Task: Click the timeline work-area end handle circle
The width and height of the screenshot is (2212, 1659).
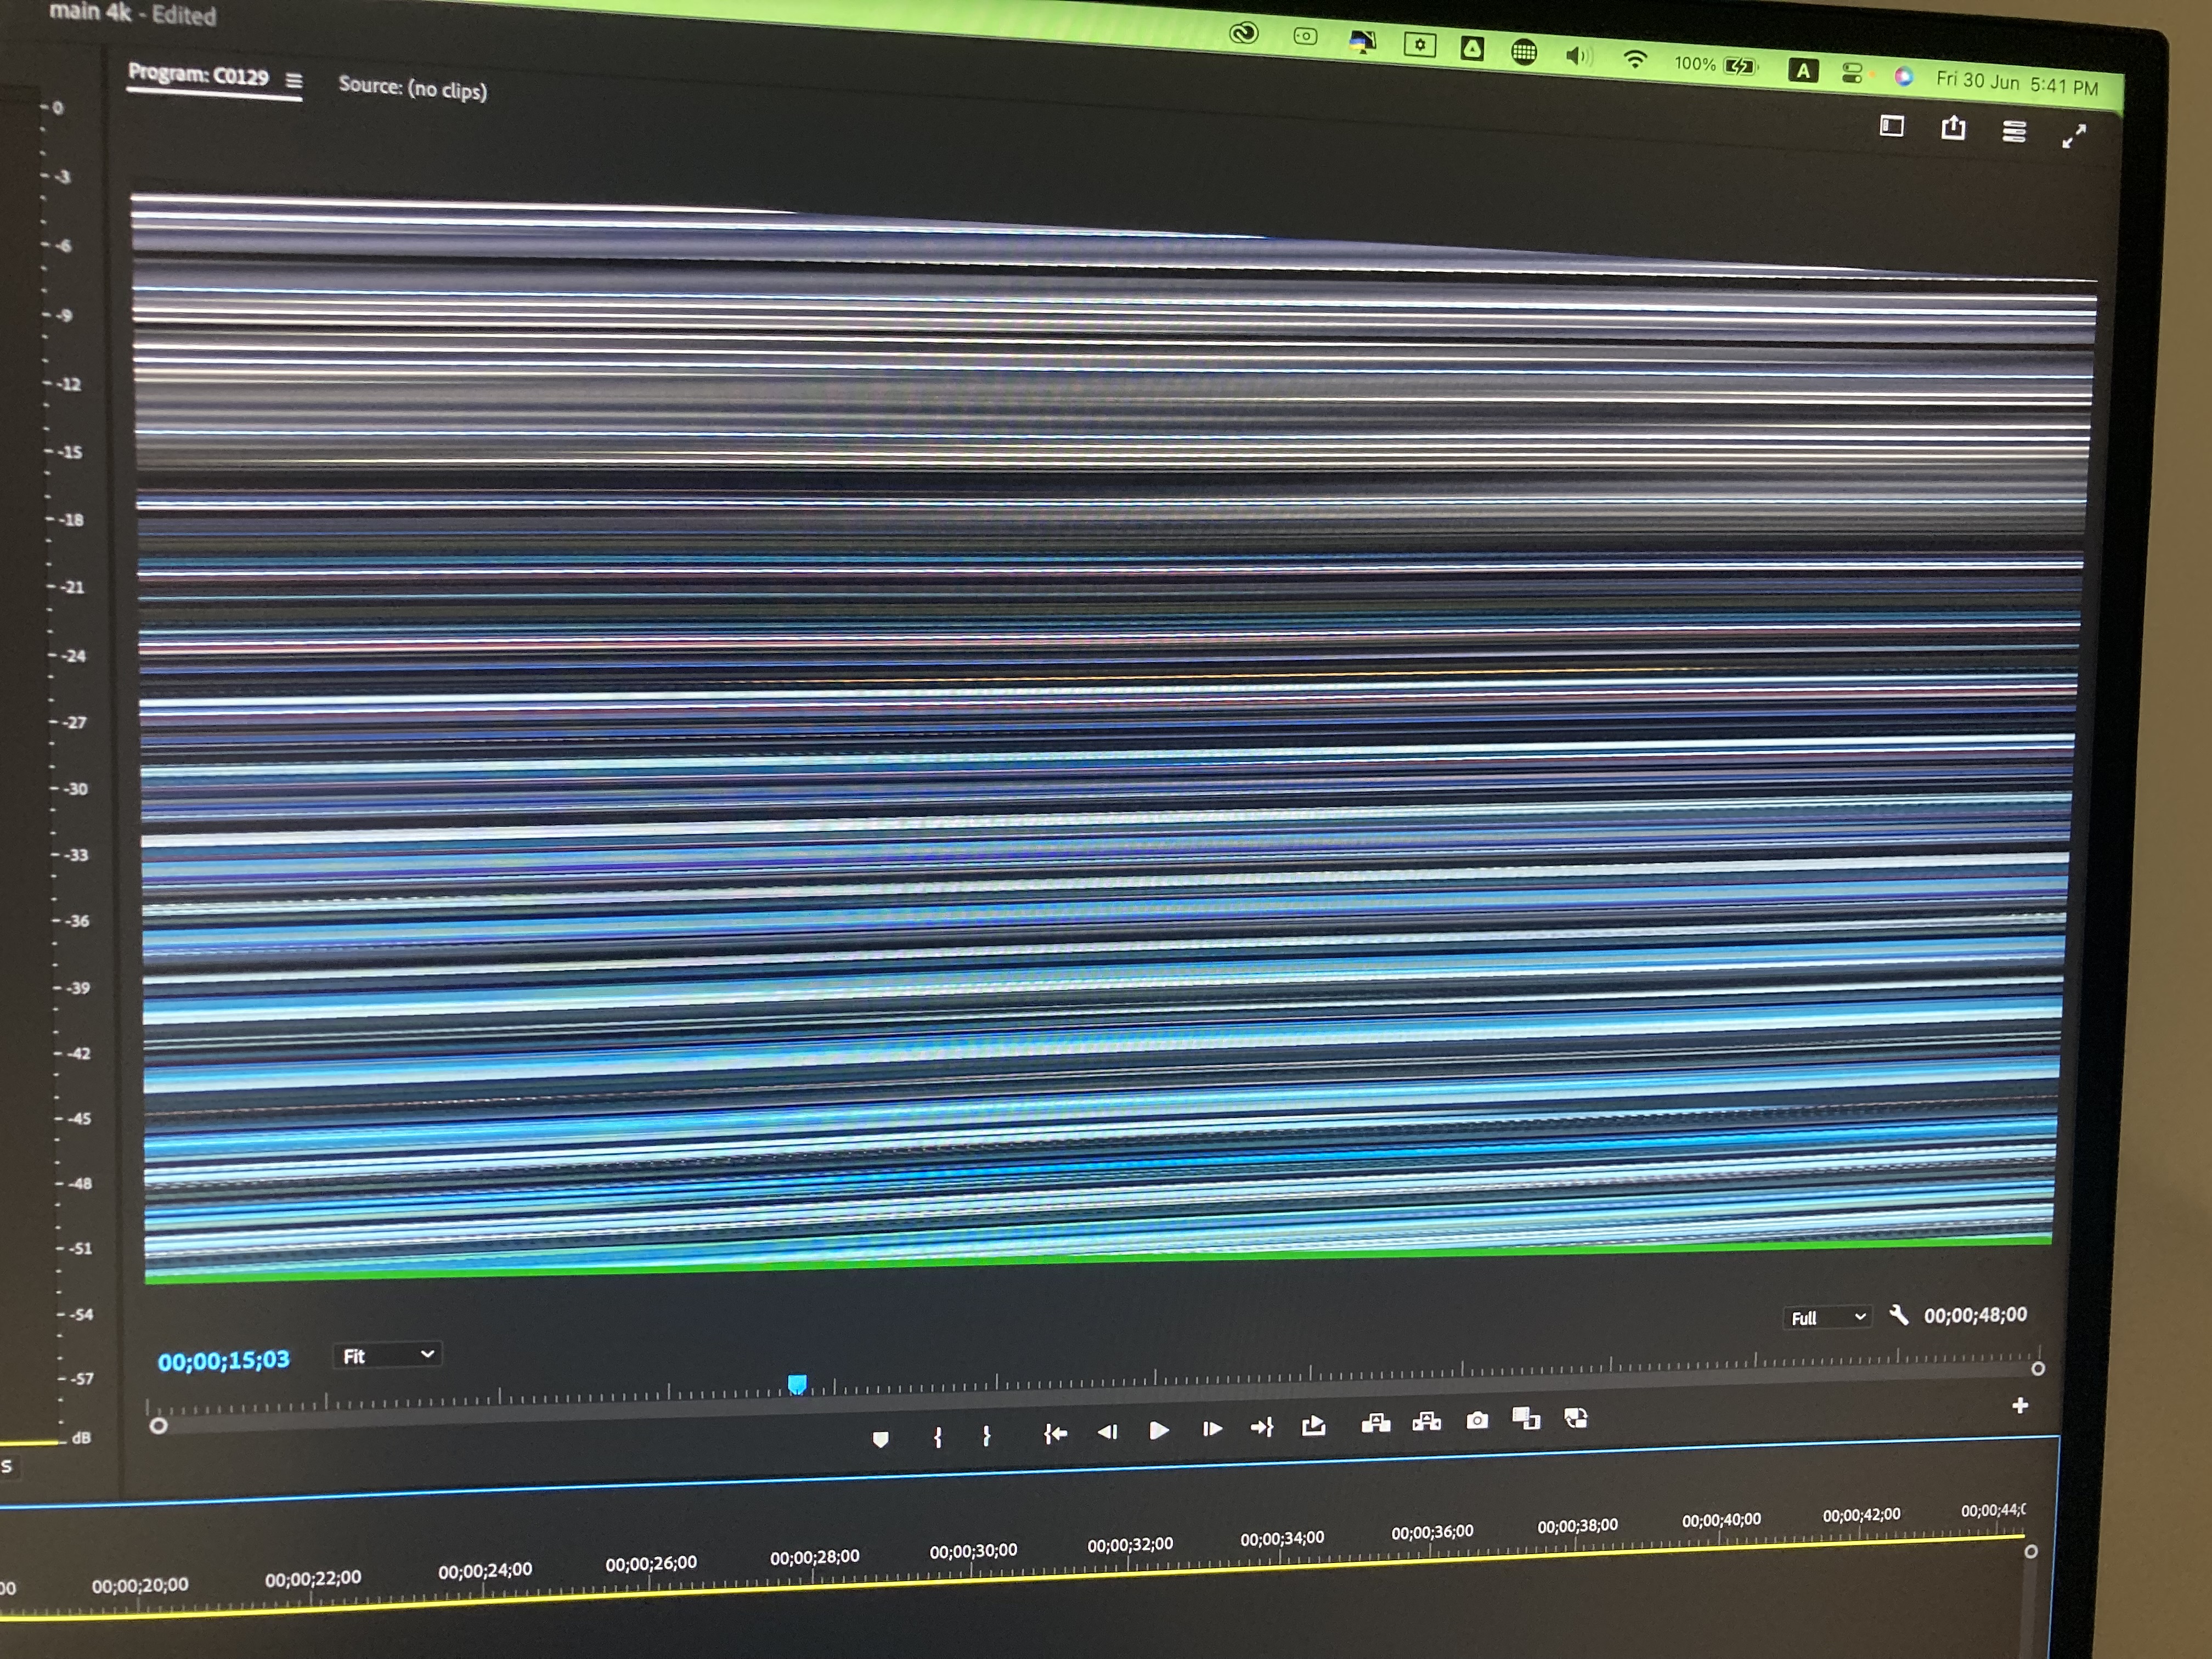Action: (x=2031, y=1551)
